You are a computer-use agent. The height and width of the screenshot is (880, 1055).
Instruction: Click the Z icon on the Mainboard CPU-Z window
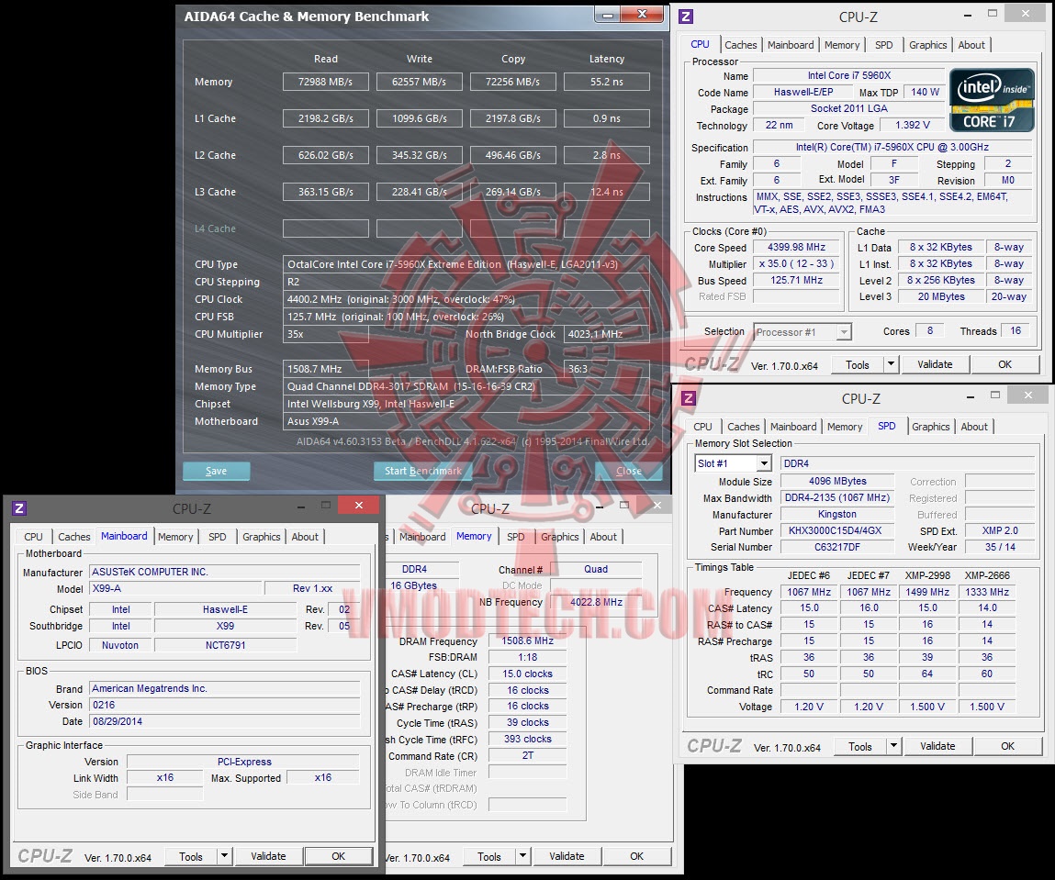point(20,506)
